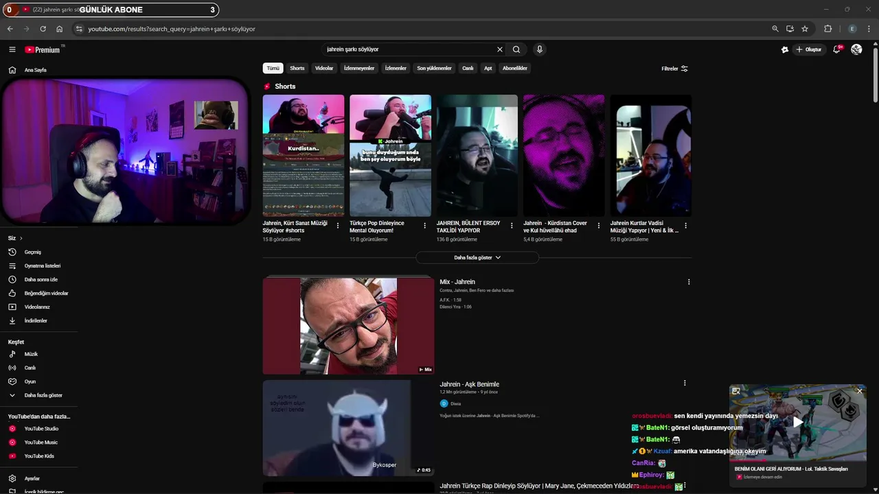Click the browser address bar URL

point(172,29)
